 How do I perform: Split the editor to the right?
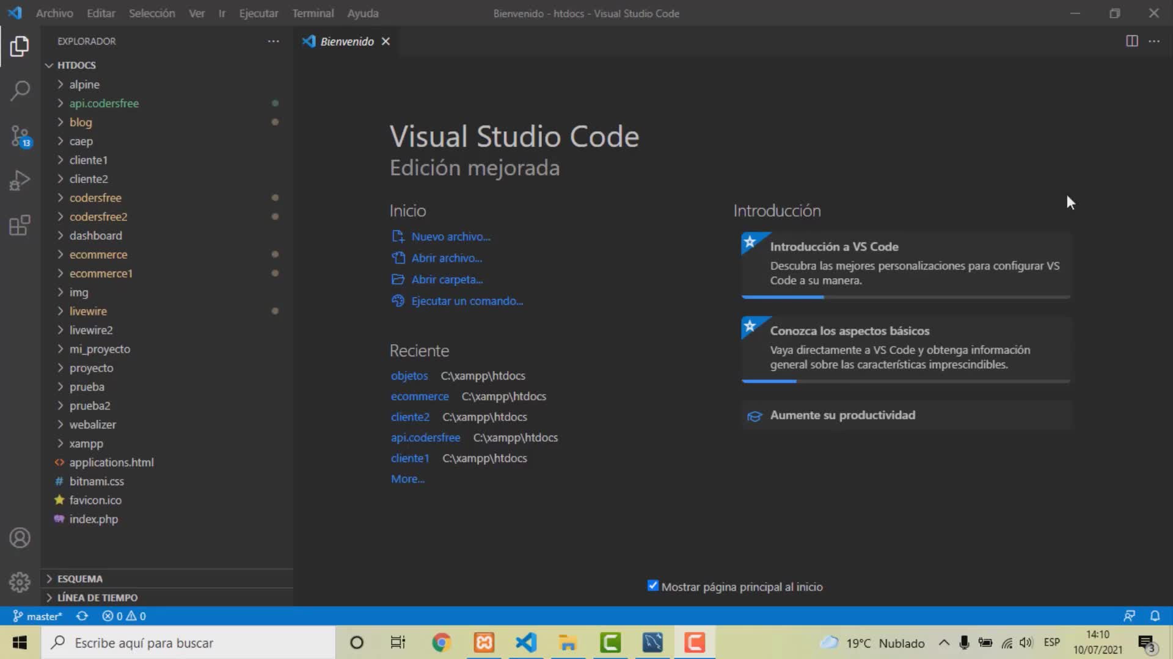click(x=1131, y=41)
